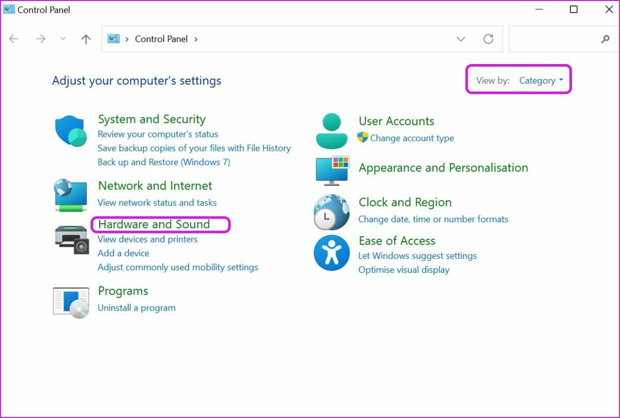The width and height of the screenshot is (620, 418).
Task: Open the Ease of Access icon
Action: [332, 253]
